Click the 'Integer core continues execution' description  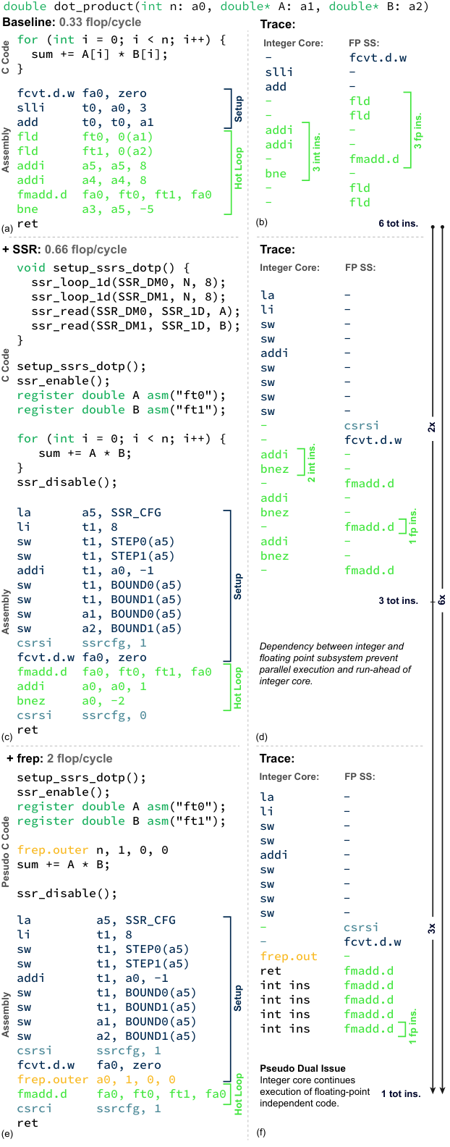pyautogui.click(x=315, y=1091)
